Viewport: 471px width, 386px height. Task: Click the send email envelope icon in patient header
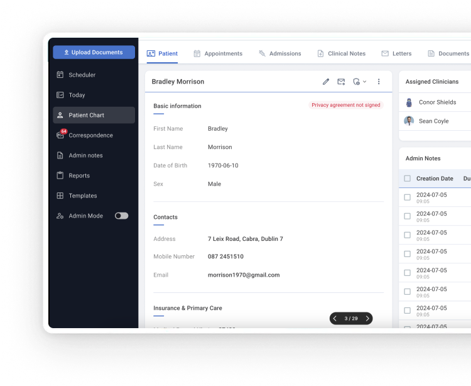(x=341, y=82)
